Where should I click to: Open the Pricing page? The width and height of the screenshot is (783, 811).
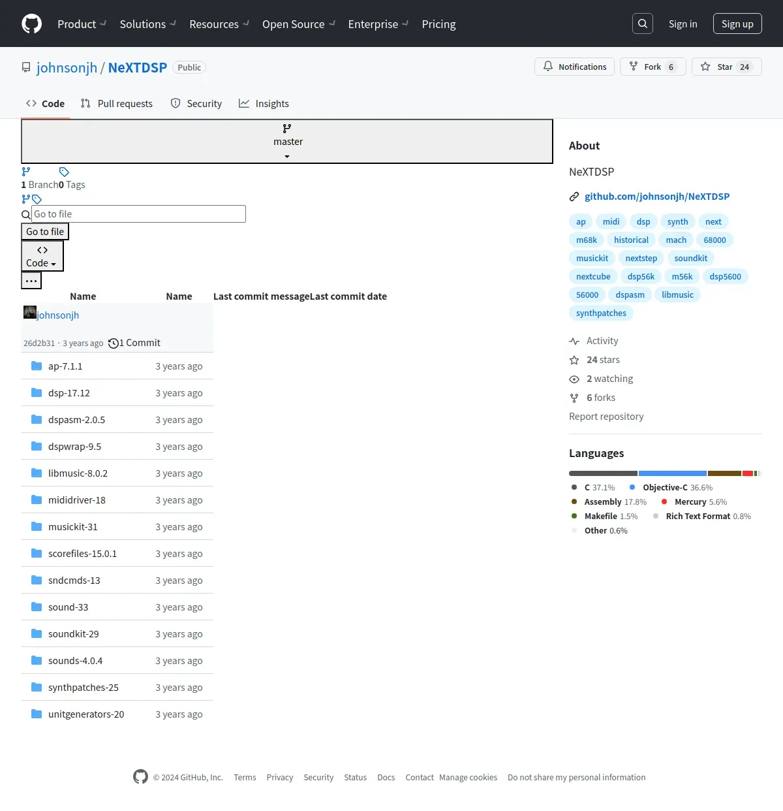coord(438,24)
